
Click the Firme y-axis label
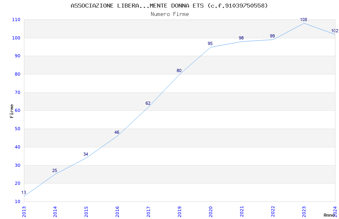12,111
